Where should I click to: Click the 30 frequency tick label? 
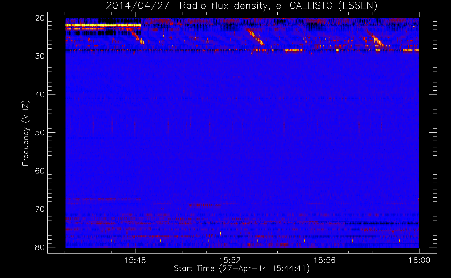40,56
